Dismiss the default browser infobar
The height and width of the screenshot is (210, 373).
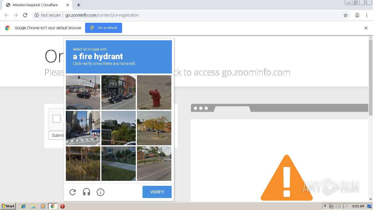click(366, 28)
